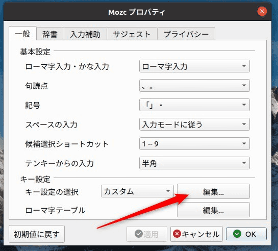This screenshot has width=278, height=251.
Task: Switch to the 入力補助 tab
Action: [x=86, y=34]
